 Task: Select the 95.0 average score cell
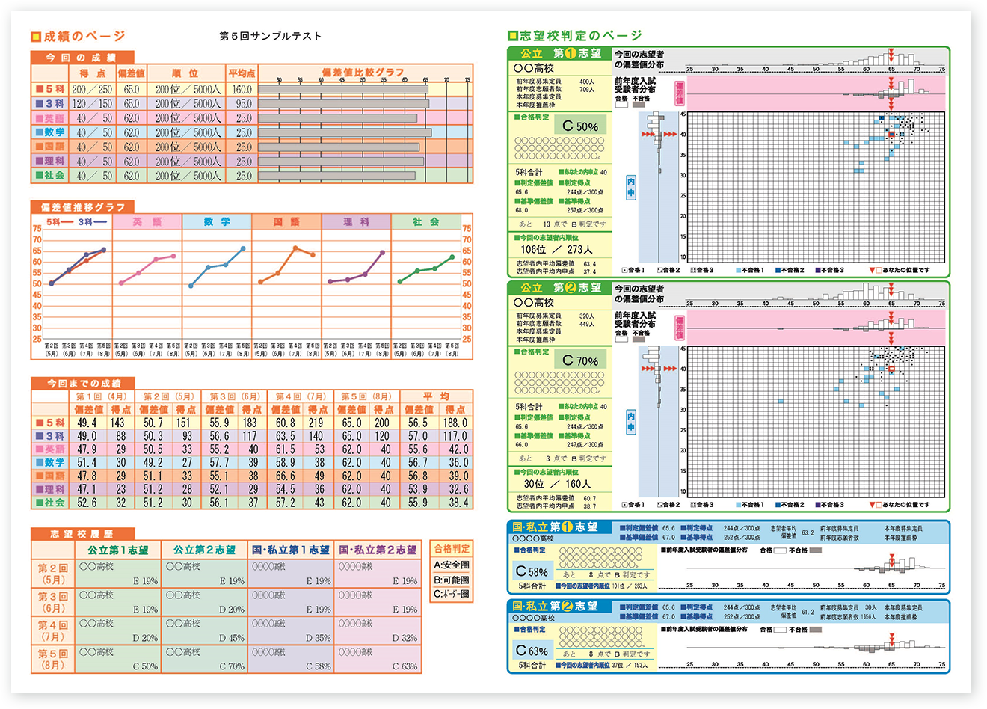point(242,103)
